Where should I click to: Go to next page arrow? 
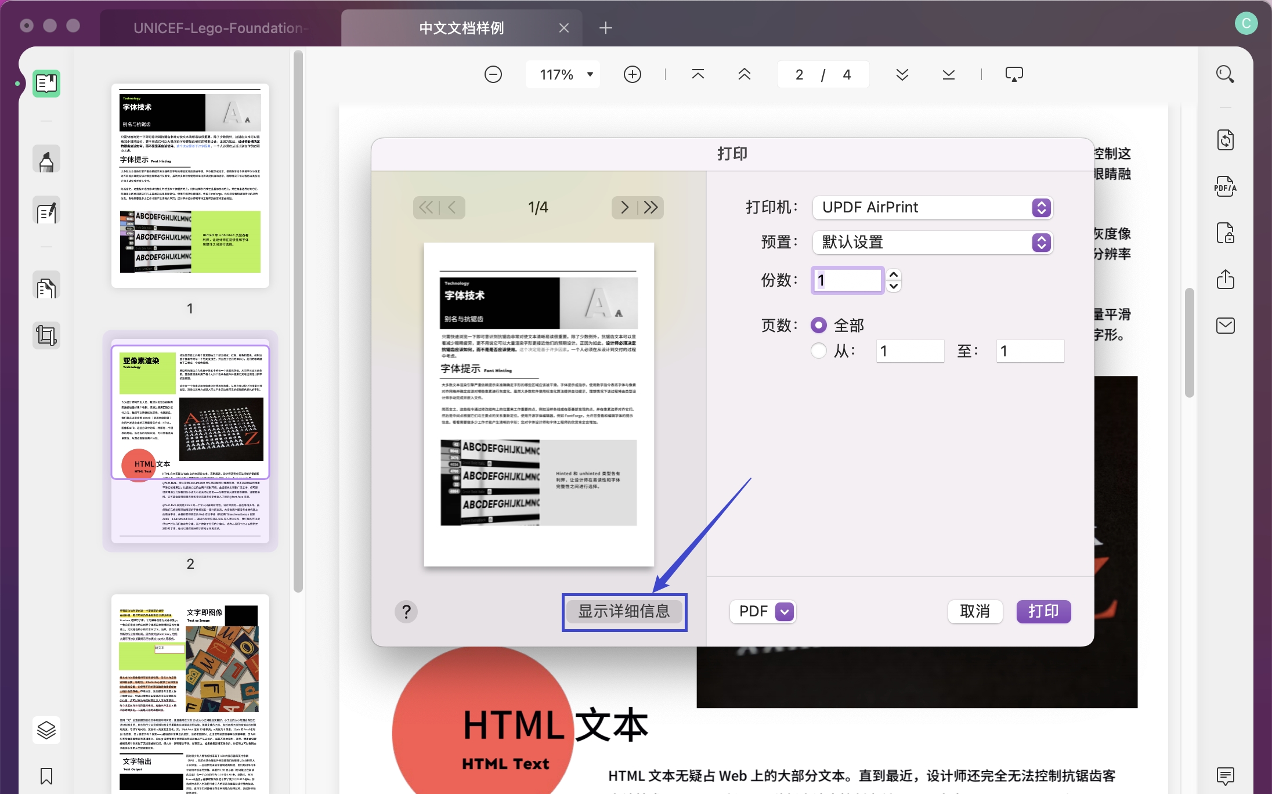click(902, 74)
